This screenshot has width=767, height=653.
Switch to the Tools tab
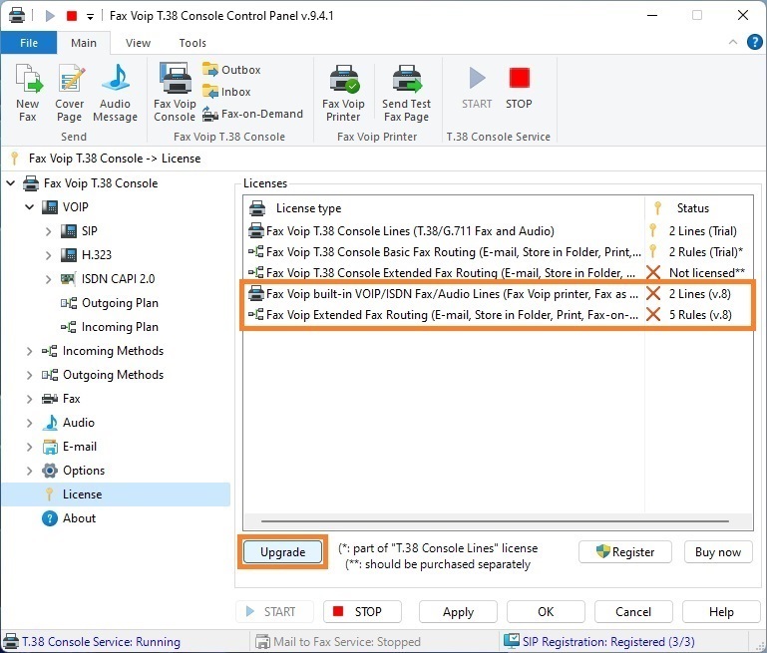[x=192, y=43]
